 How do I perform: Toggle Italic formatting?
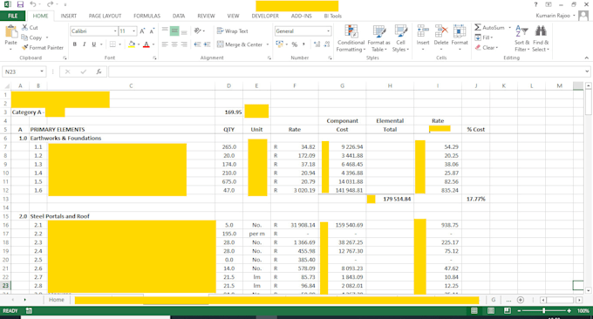pyautogui.click(x=85, y=44)
